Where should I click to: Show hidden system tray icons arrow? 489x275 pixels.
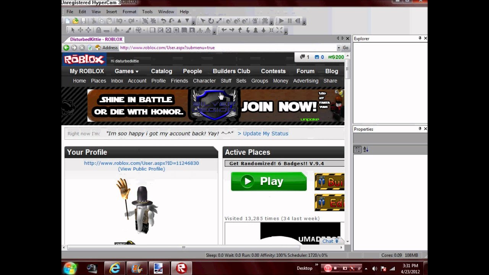pos(366,269)
